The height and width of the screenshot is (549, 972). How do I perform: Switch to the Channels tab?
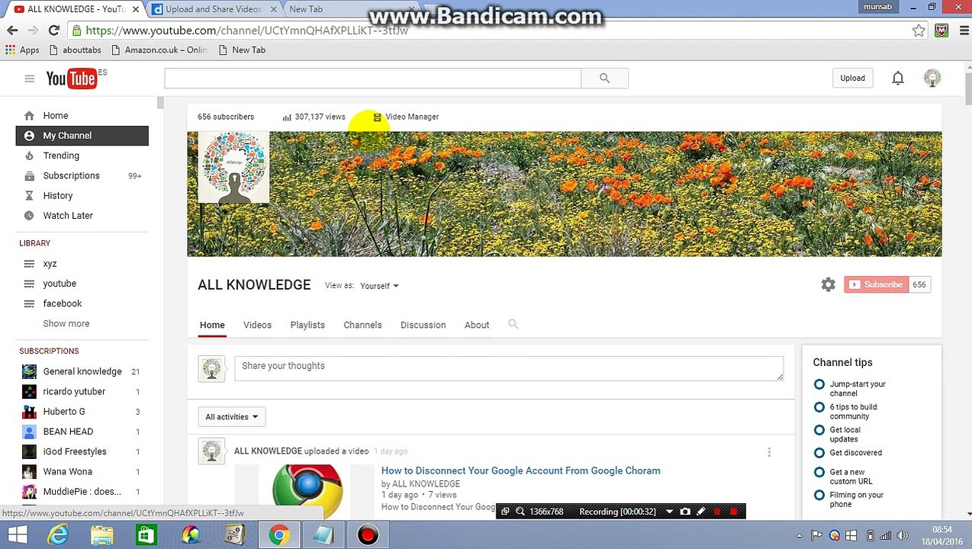(x=362, y=325)
